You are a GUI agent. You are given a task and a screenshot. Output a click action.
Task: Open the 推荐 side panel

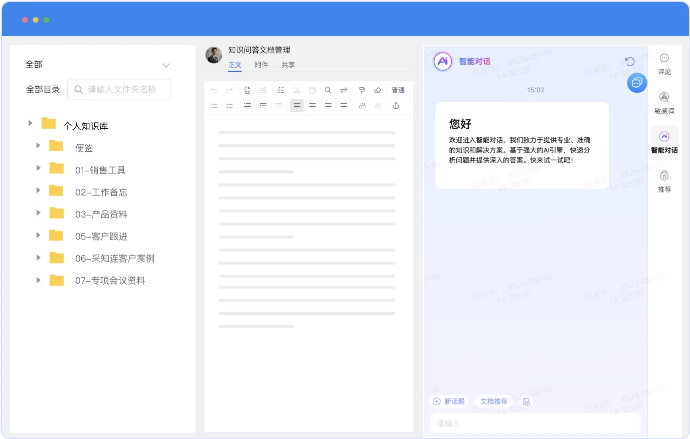664,182
